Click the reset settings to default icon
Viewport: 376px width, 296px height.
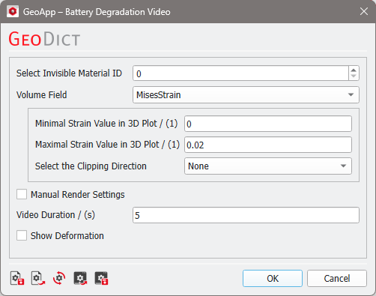pos(59,278)
